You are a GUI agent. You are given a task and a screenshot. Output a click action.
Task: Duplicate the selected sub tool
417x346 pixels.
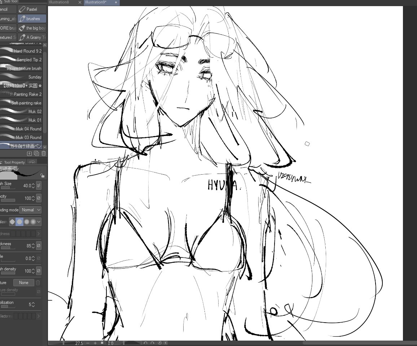click(36, 153)
